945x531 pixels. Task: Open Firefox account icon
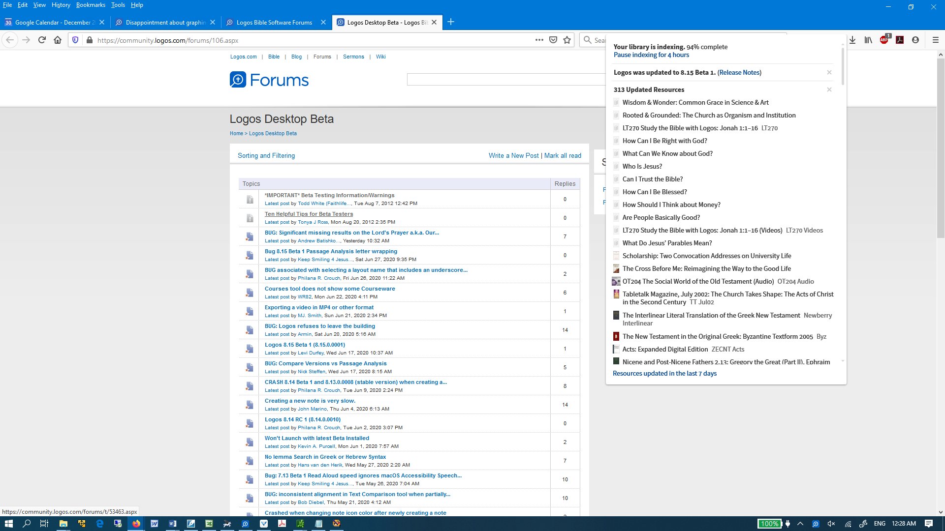(x=915, y=40)
